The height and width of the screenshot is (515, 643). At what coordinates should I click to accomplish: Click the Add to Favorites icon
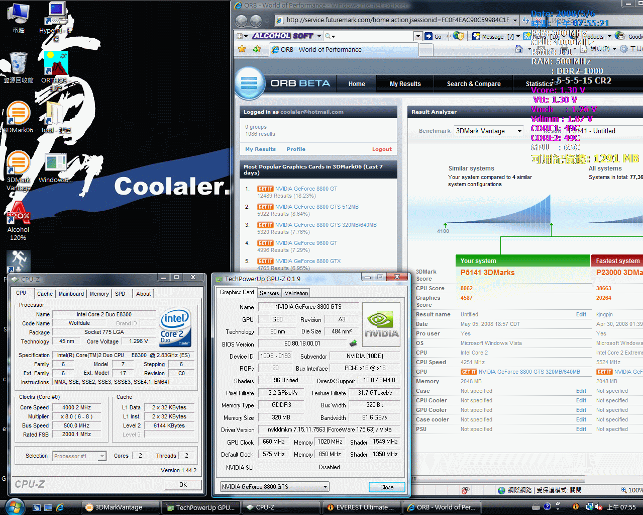tap(257, 49)
